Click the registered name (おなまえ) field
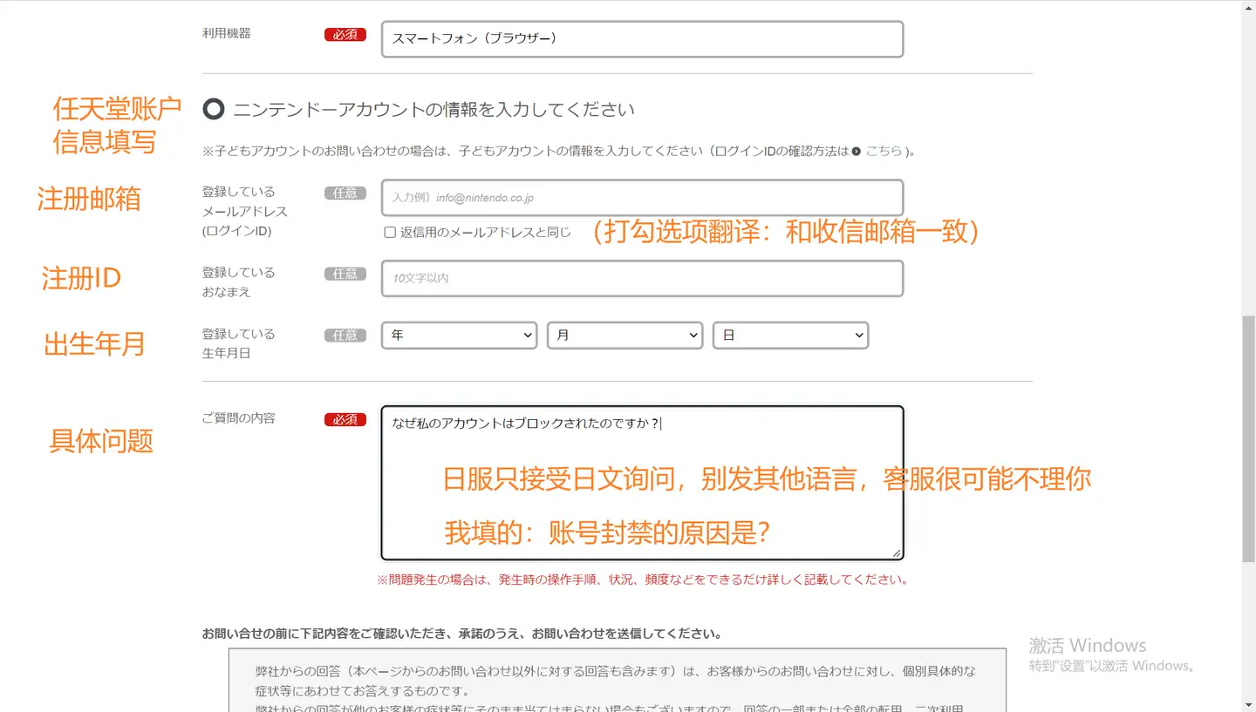This screenshot has height=712, width=1256. coord(642,278)
